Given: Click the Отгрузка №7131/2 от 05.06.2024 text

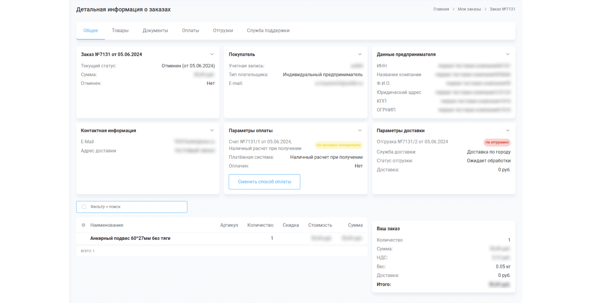Looking at the screenshot, I should tap(412, 142).
